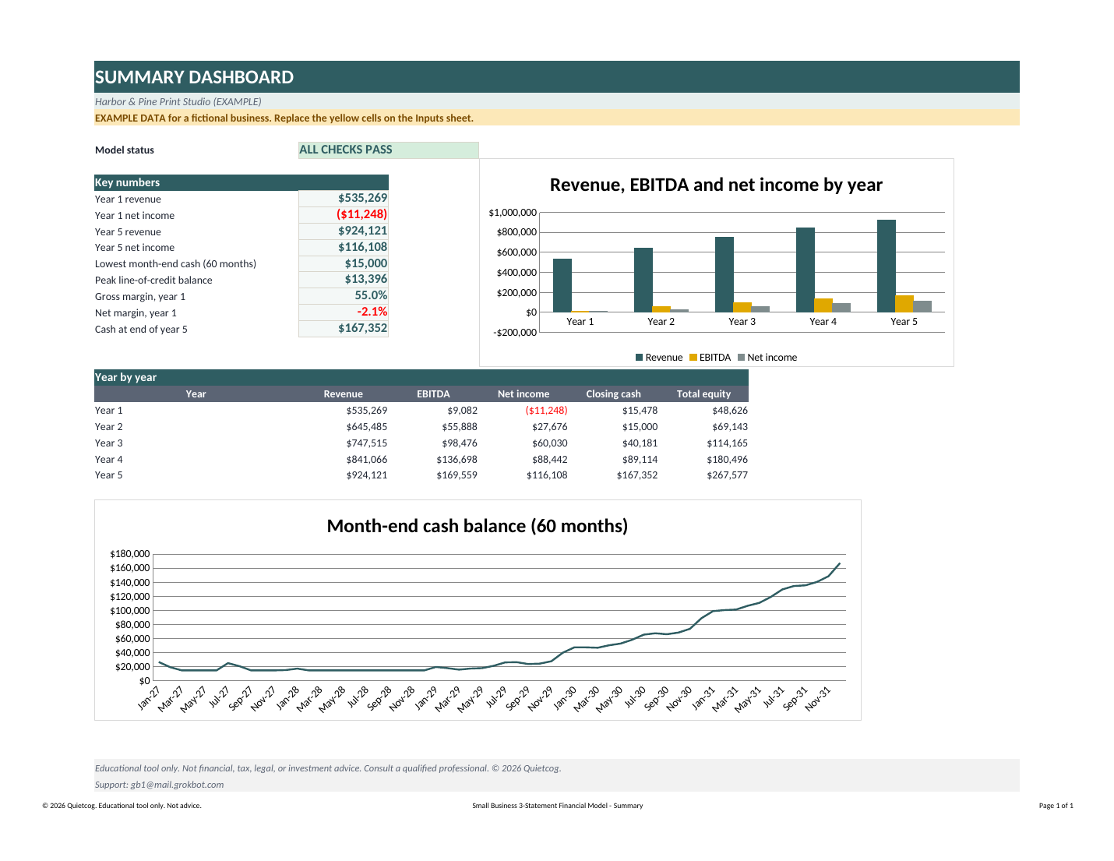Screen dimensions: 1114x861
Task: Click the yellow EXAMPLE DATA notice
Action: coord(556,118)
